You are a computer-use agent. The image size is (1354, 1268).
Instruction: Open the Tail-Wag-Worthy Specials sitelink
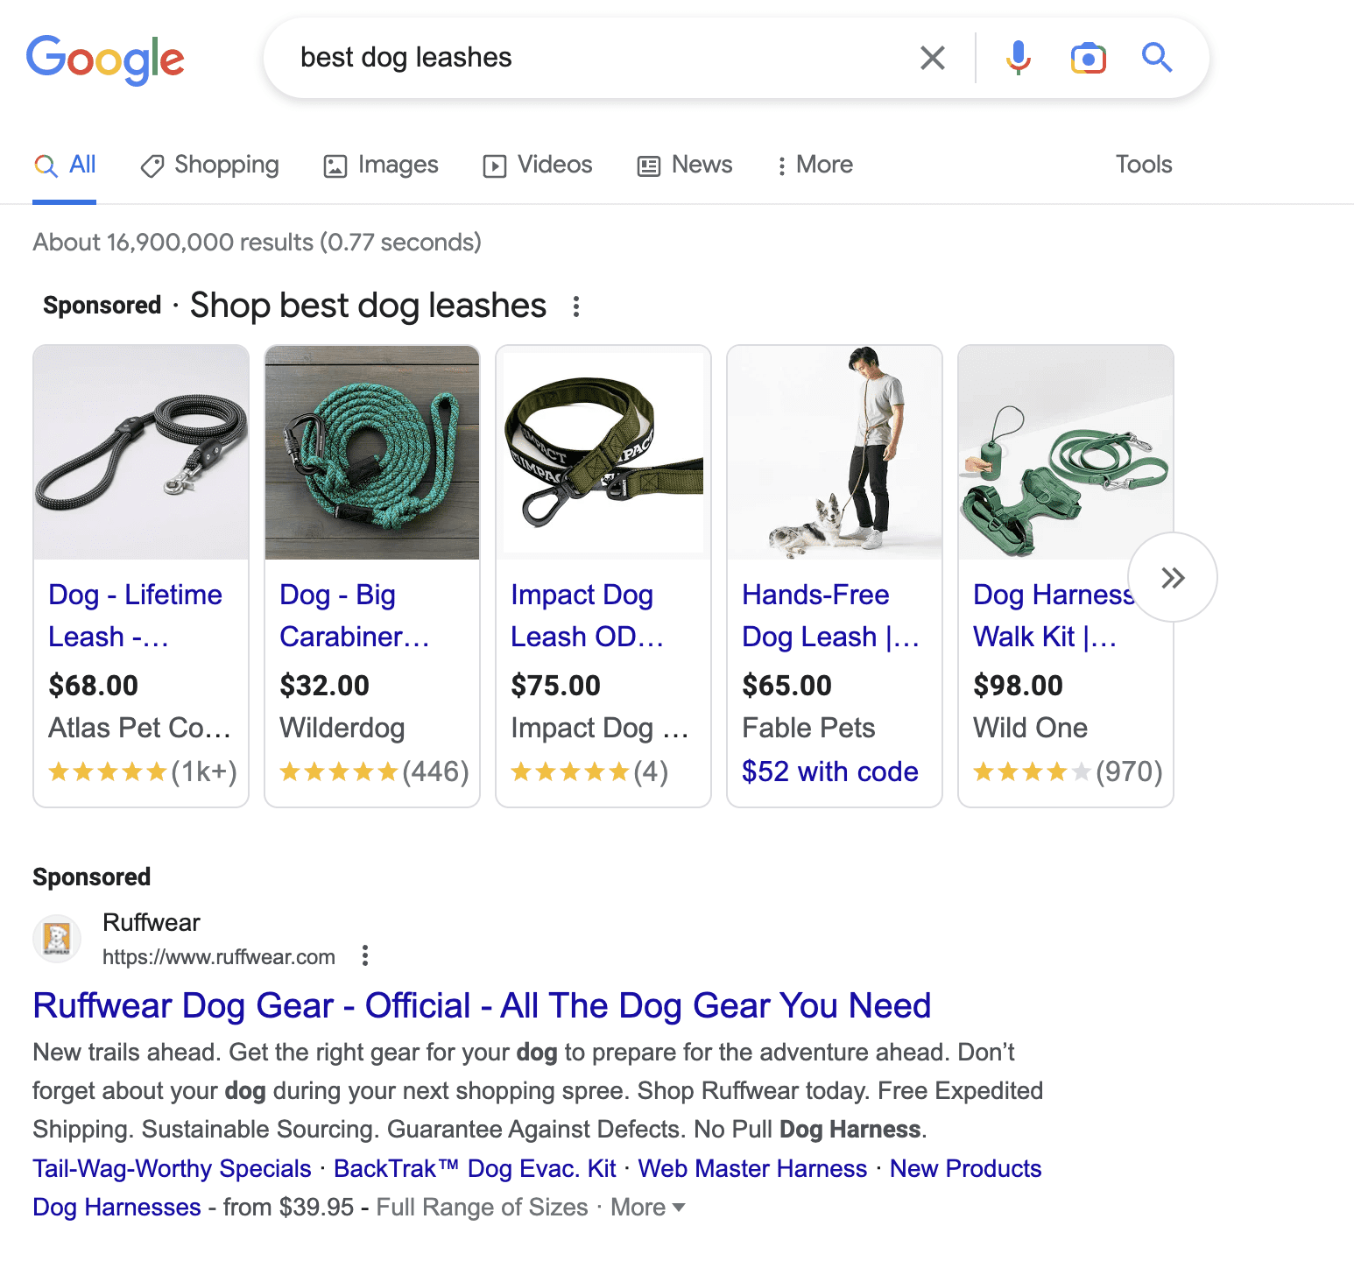[x=171, y=1168]
